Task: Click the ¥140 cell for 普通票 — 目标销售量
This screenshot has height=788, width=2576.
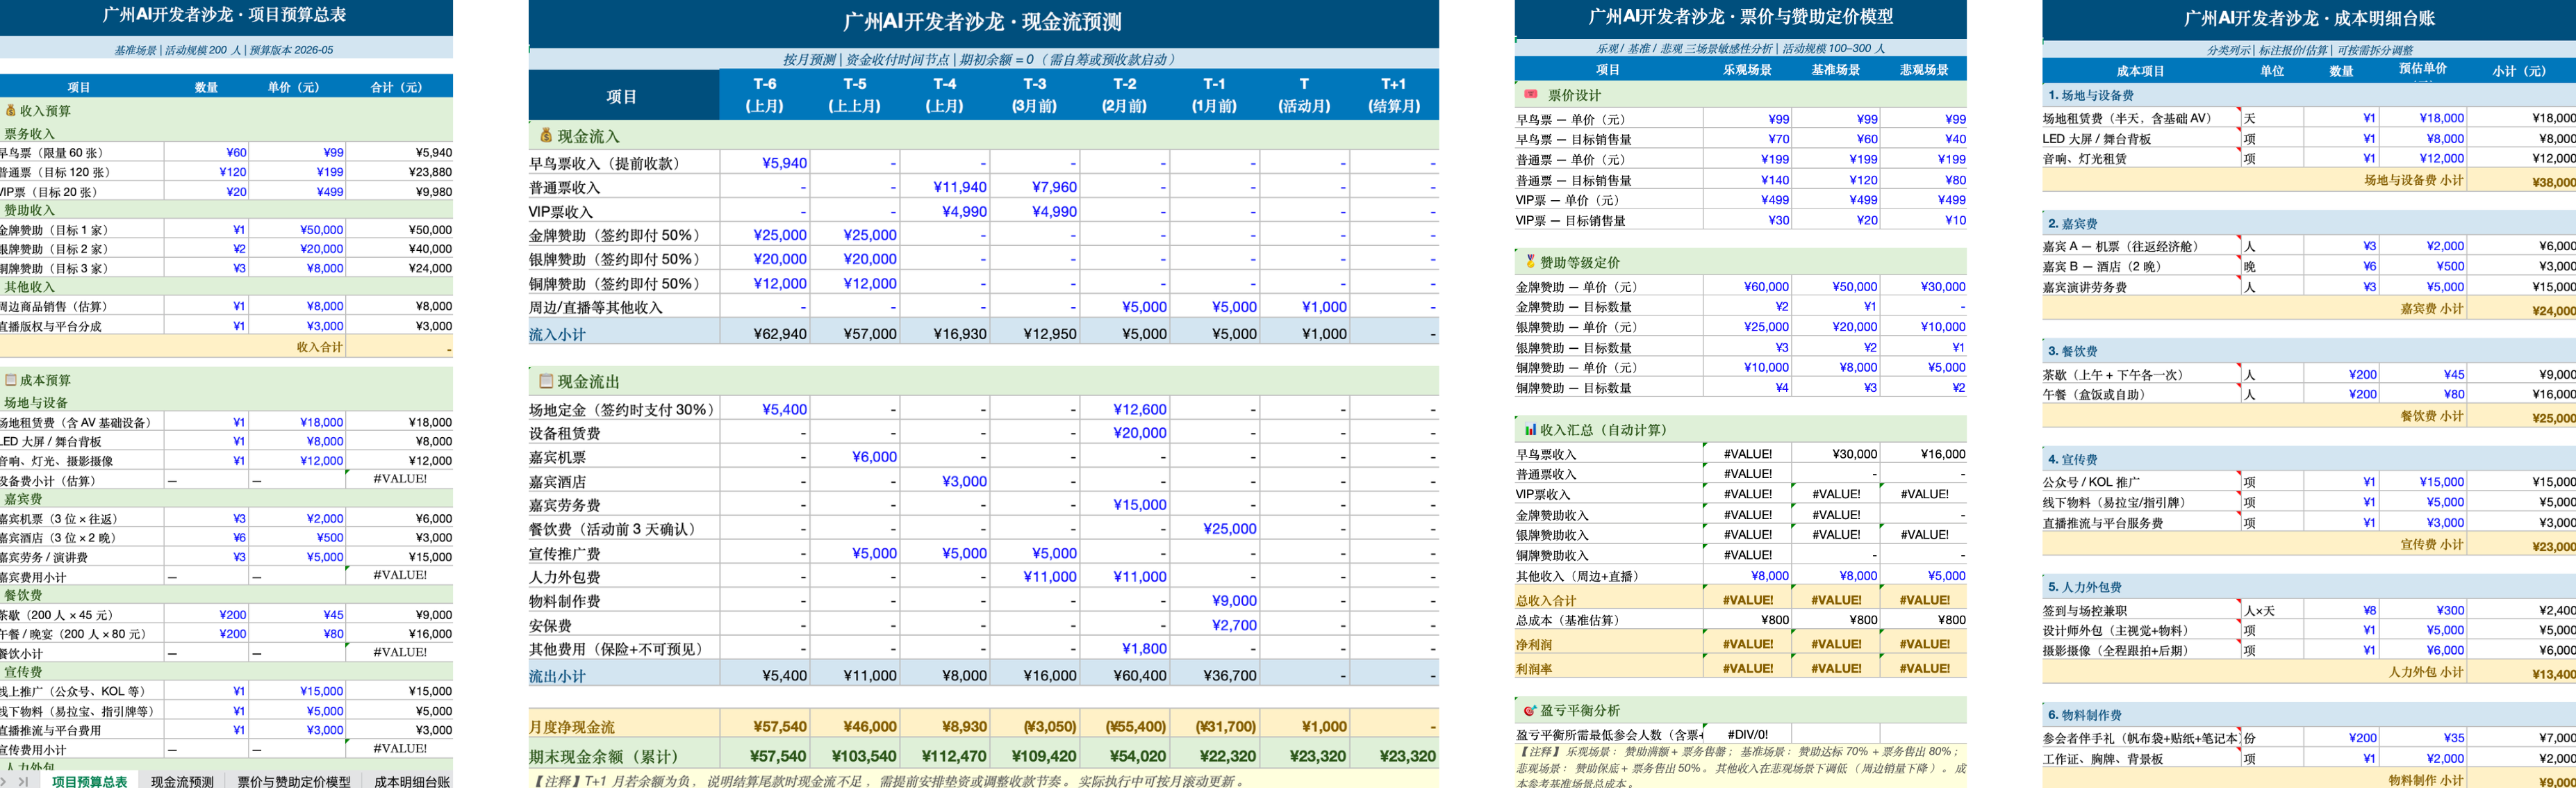Action: (1775, 180)
